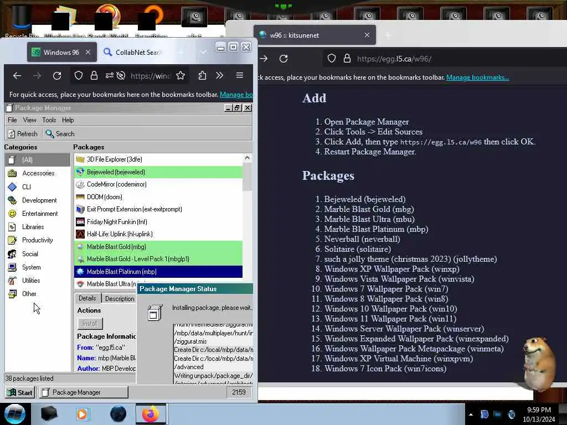Expand the list all tabs chevron
Viewport: 567px width, 425px height.
coord(203,52)
